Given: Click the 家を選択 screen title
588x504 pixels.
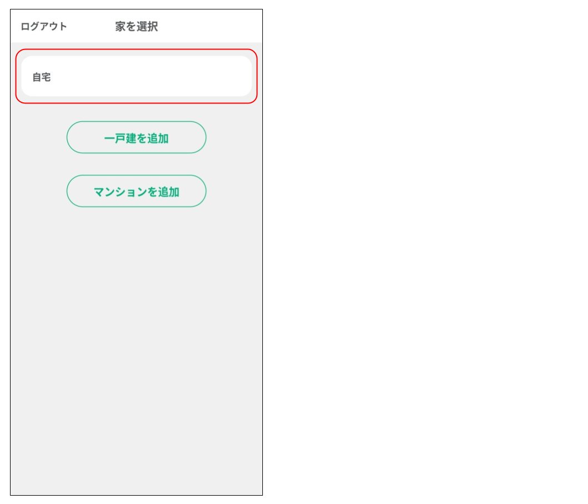Looking at the screenshot, I should pyautogui.click(x=137, y=27).
